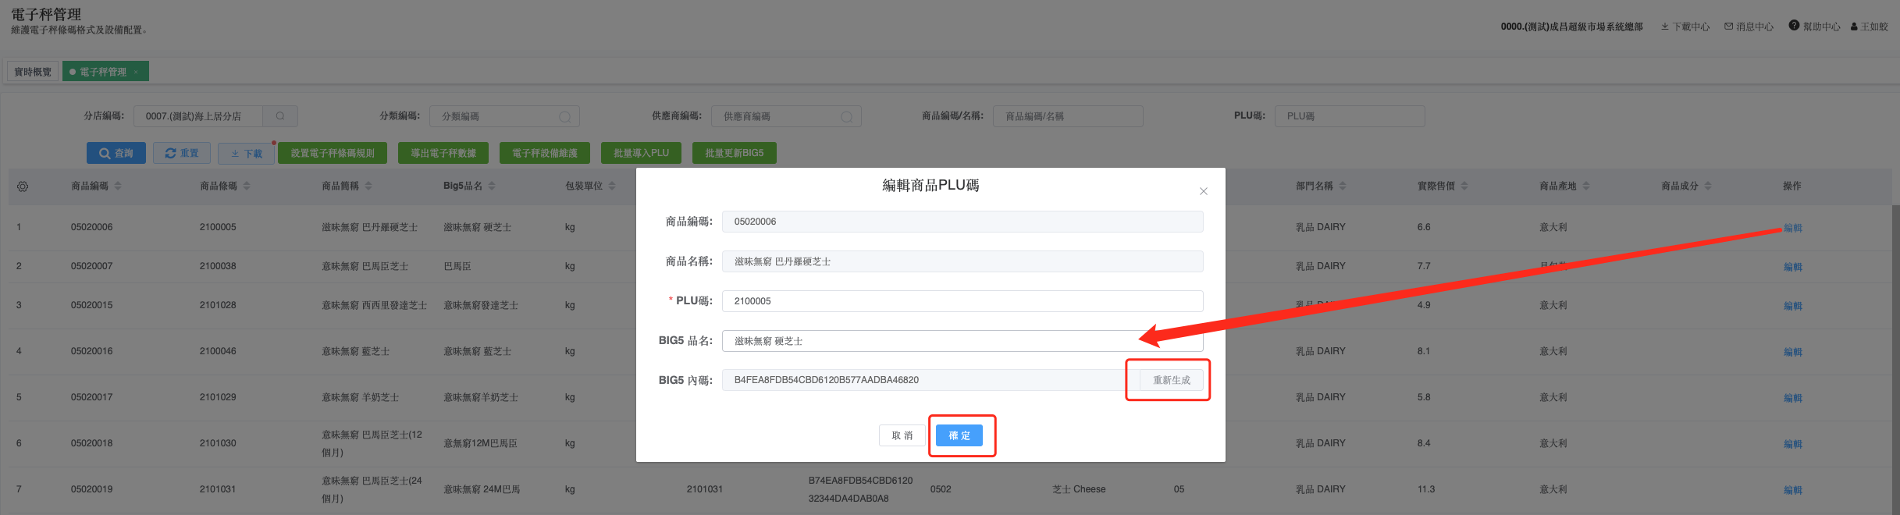
Task: Open 下載中心 download icon in header
Action: [x=1664, y=27]
